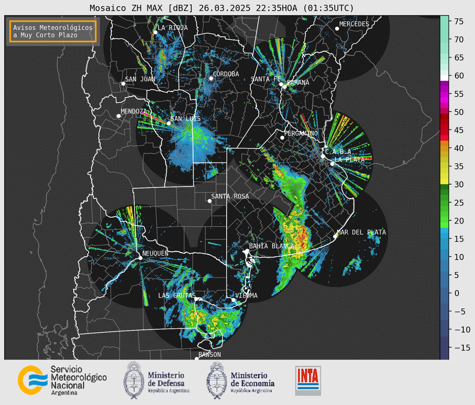Click the San Luis city marker dot
Screen dimensions: 475x405
[x=169, y=123]
